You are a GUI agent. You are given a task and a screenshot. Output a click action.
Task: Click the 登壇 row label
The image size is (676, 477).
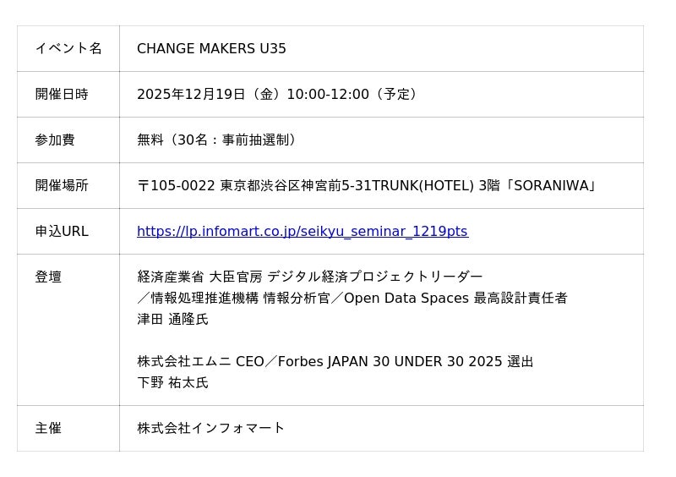48,277
